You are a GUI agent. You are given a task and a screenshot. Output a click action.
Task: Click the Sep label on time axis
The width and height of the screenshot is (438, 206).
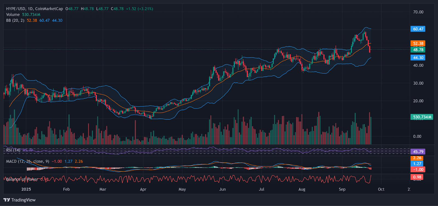coord(342,189)
